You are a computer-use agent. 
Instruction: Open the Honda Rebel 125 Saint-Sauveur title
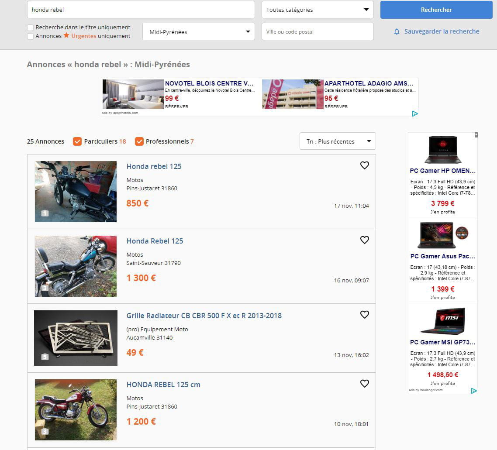[155, 241]
